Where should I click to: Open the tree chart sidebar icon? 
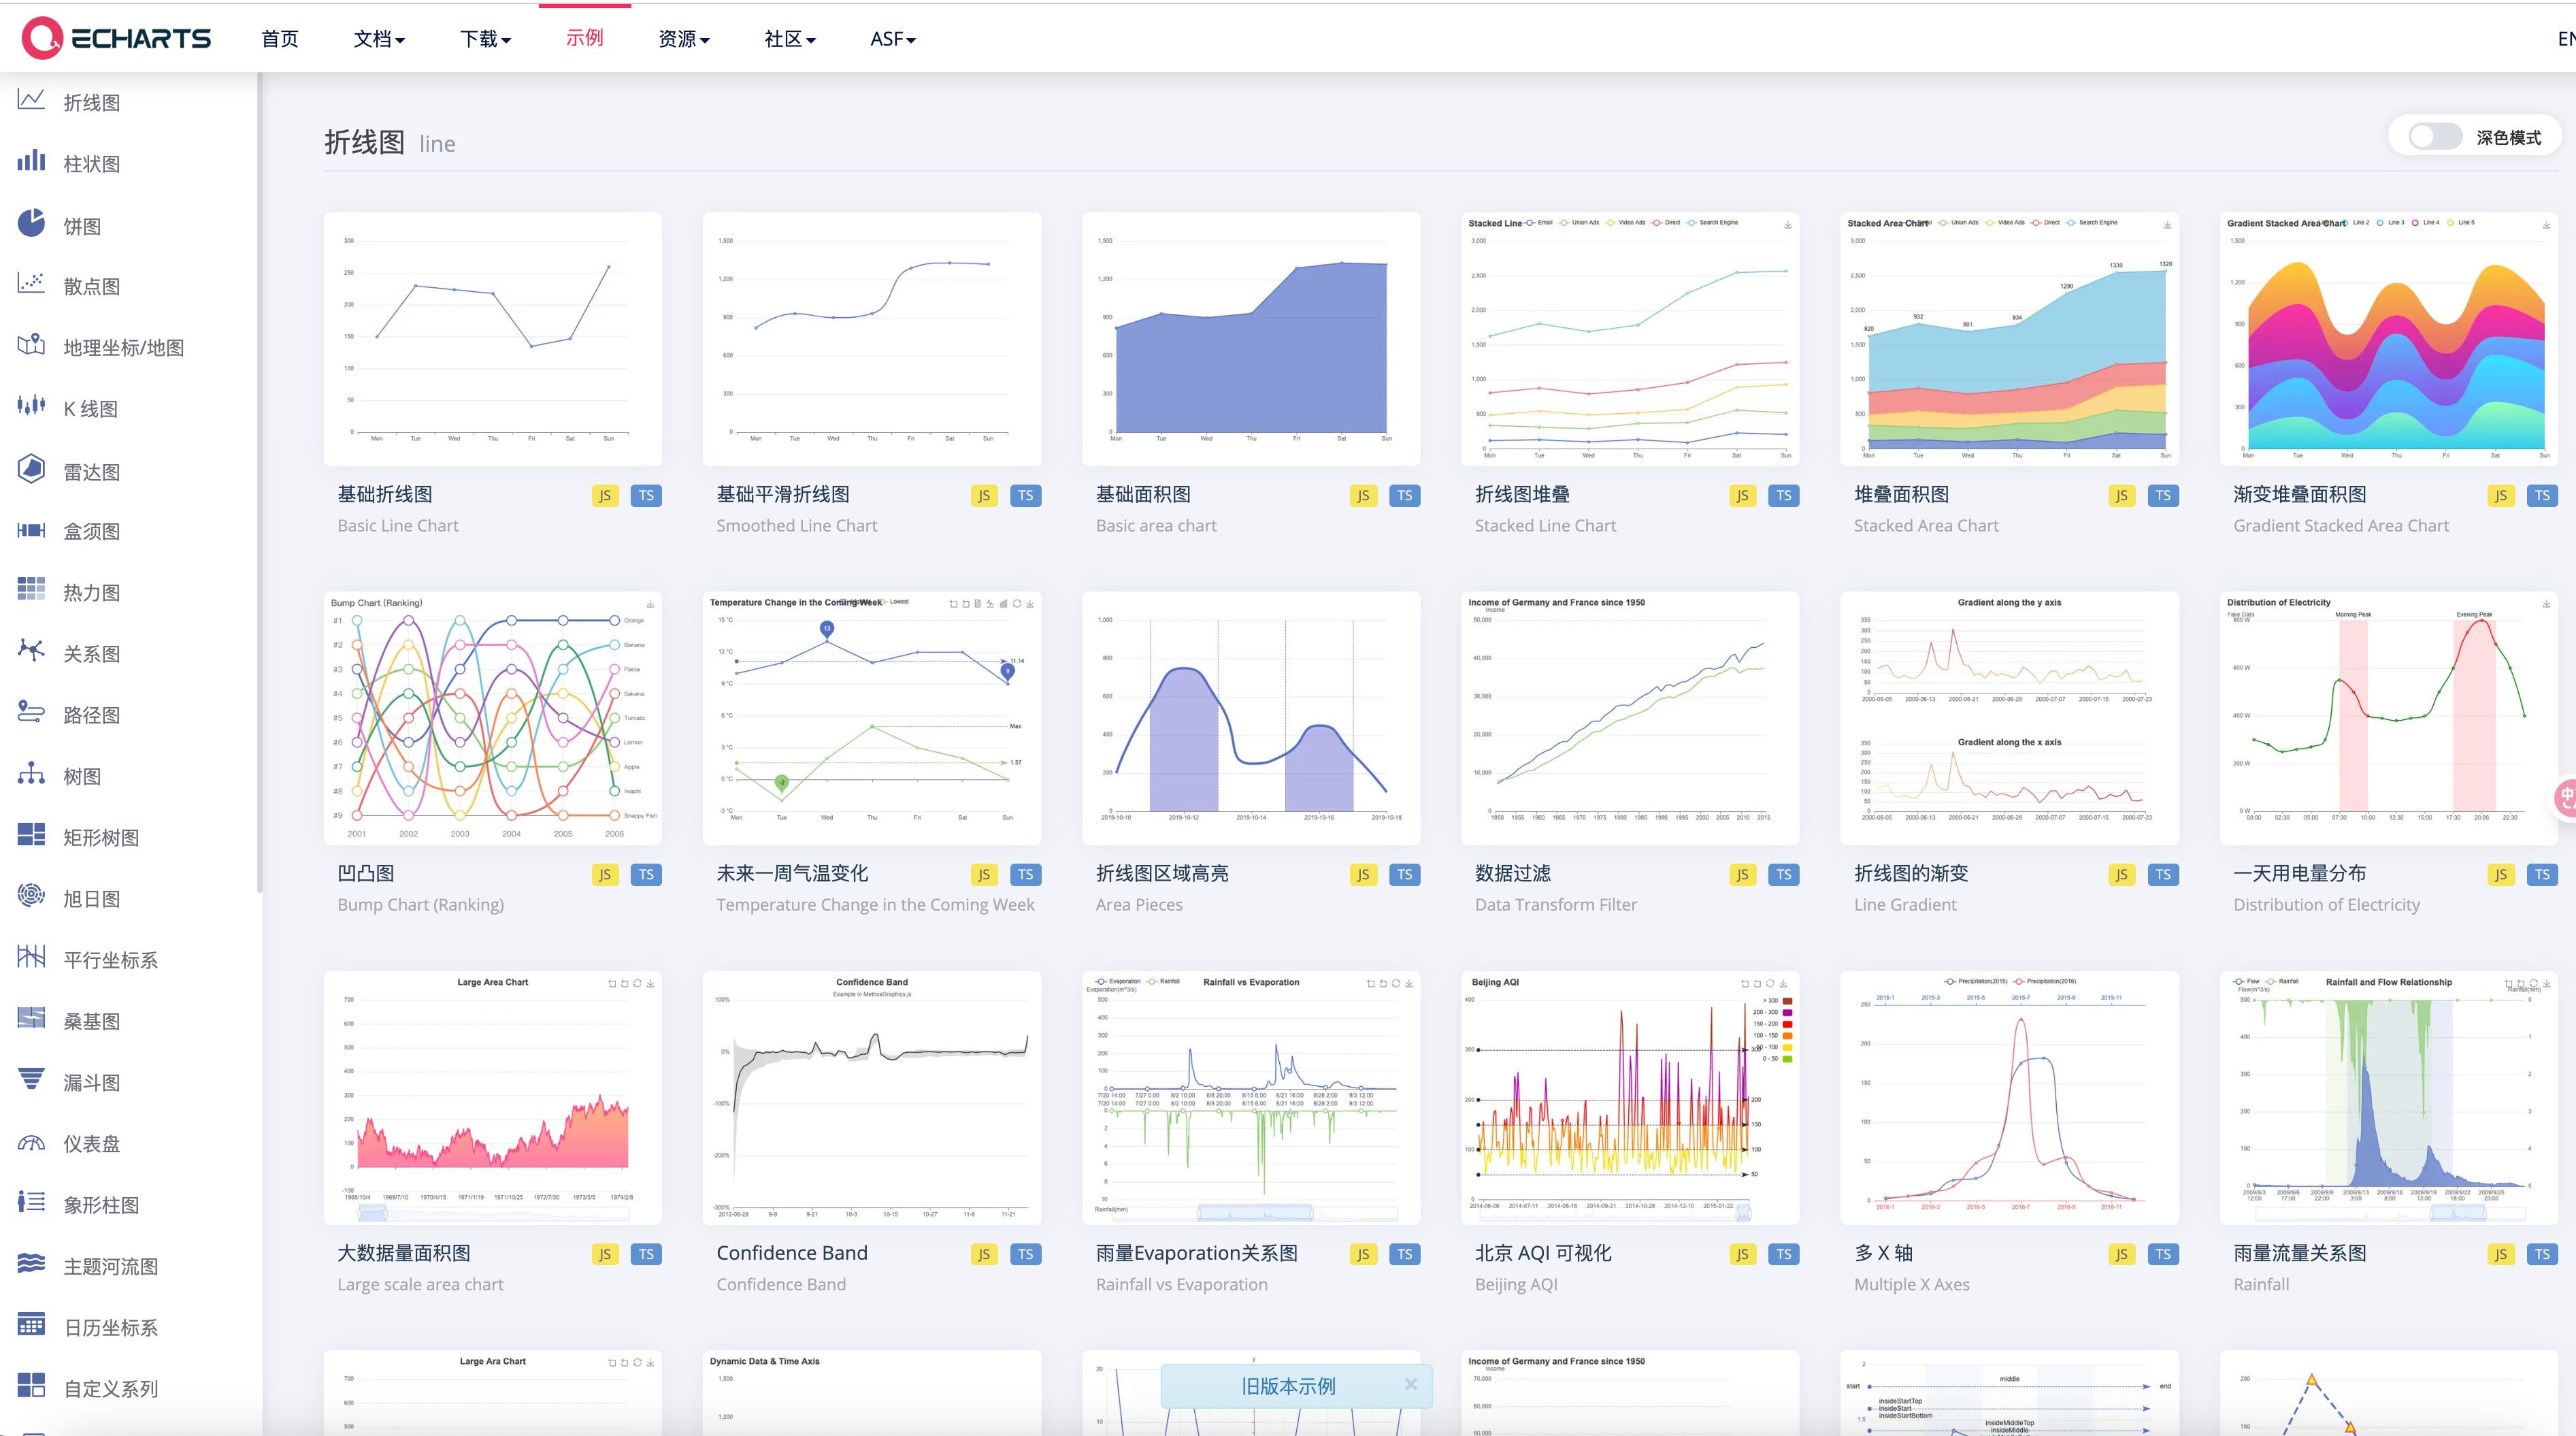[31, 774]
